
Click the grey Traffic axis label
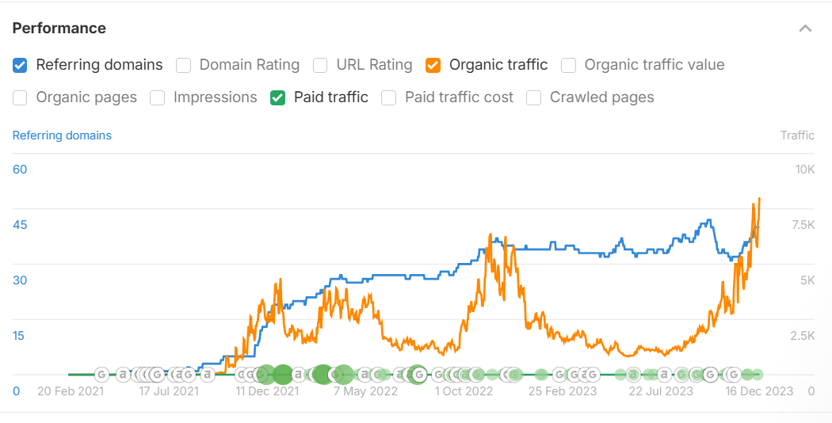point(796,135)
